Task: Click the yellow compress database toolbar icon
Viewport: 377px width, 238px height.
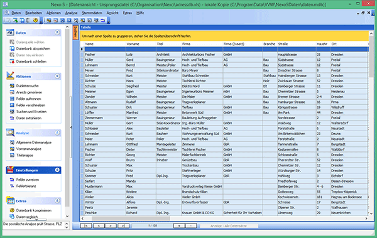Action: [35, 21]
